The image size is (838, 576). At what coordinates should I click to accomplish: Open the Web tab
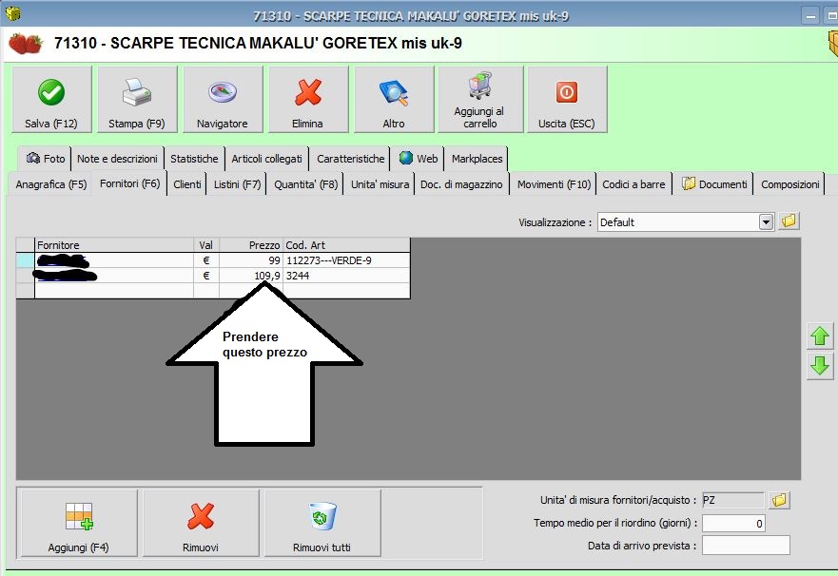418,159
